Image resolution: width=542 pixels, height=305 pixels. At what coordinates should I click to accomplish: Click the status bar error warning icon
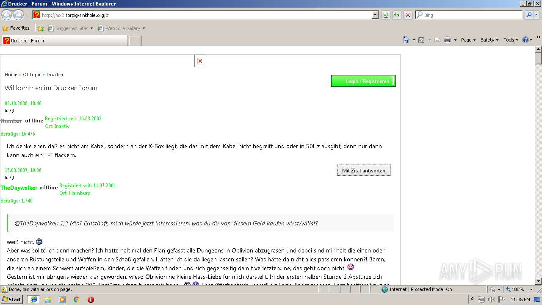[x=4, y=290]
